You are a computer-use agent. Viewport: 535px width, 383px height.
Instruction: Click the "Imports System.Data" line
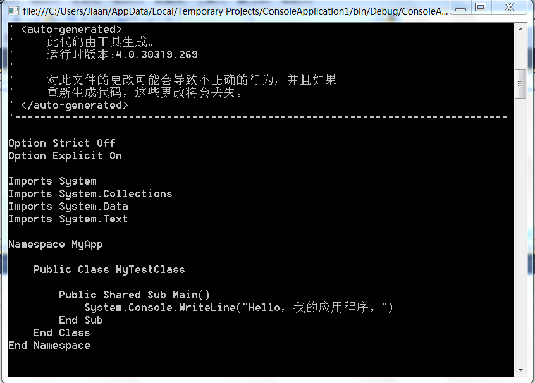68,207
